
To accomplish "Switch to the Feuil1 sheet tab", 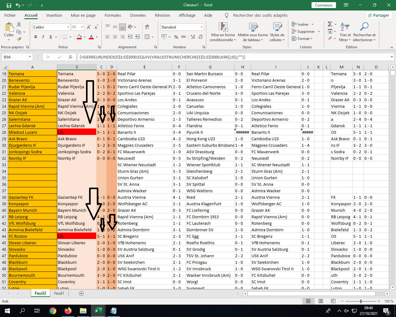I will (x=59, y=293).
